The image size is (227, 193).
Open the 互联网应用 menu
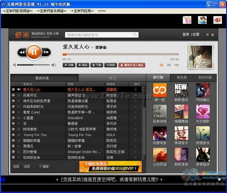coord(82,11)
